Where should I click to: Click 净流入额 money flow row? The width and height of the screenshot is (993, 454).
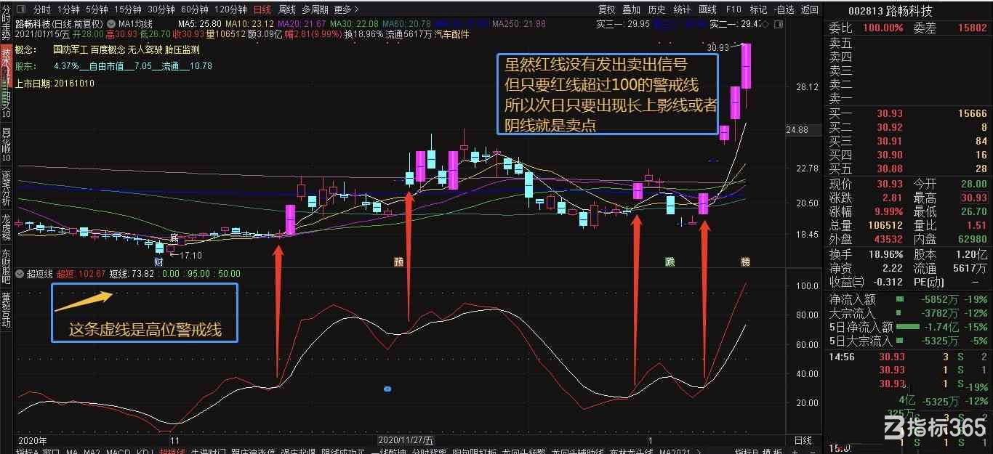(x=908, y=299)
